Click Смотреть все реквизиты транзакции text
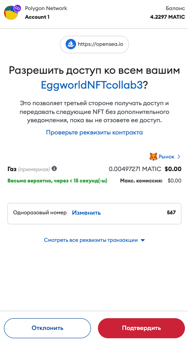This screenshot has width=188, height=340. click(91, 240)
